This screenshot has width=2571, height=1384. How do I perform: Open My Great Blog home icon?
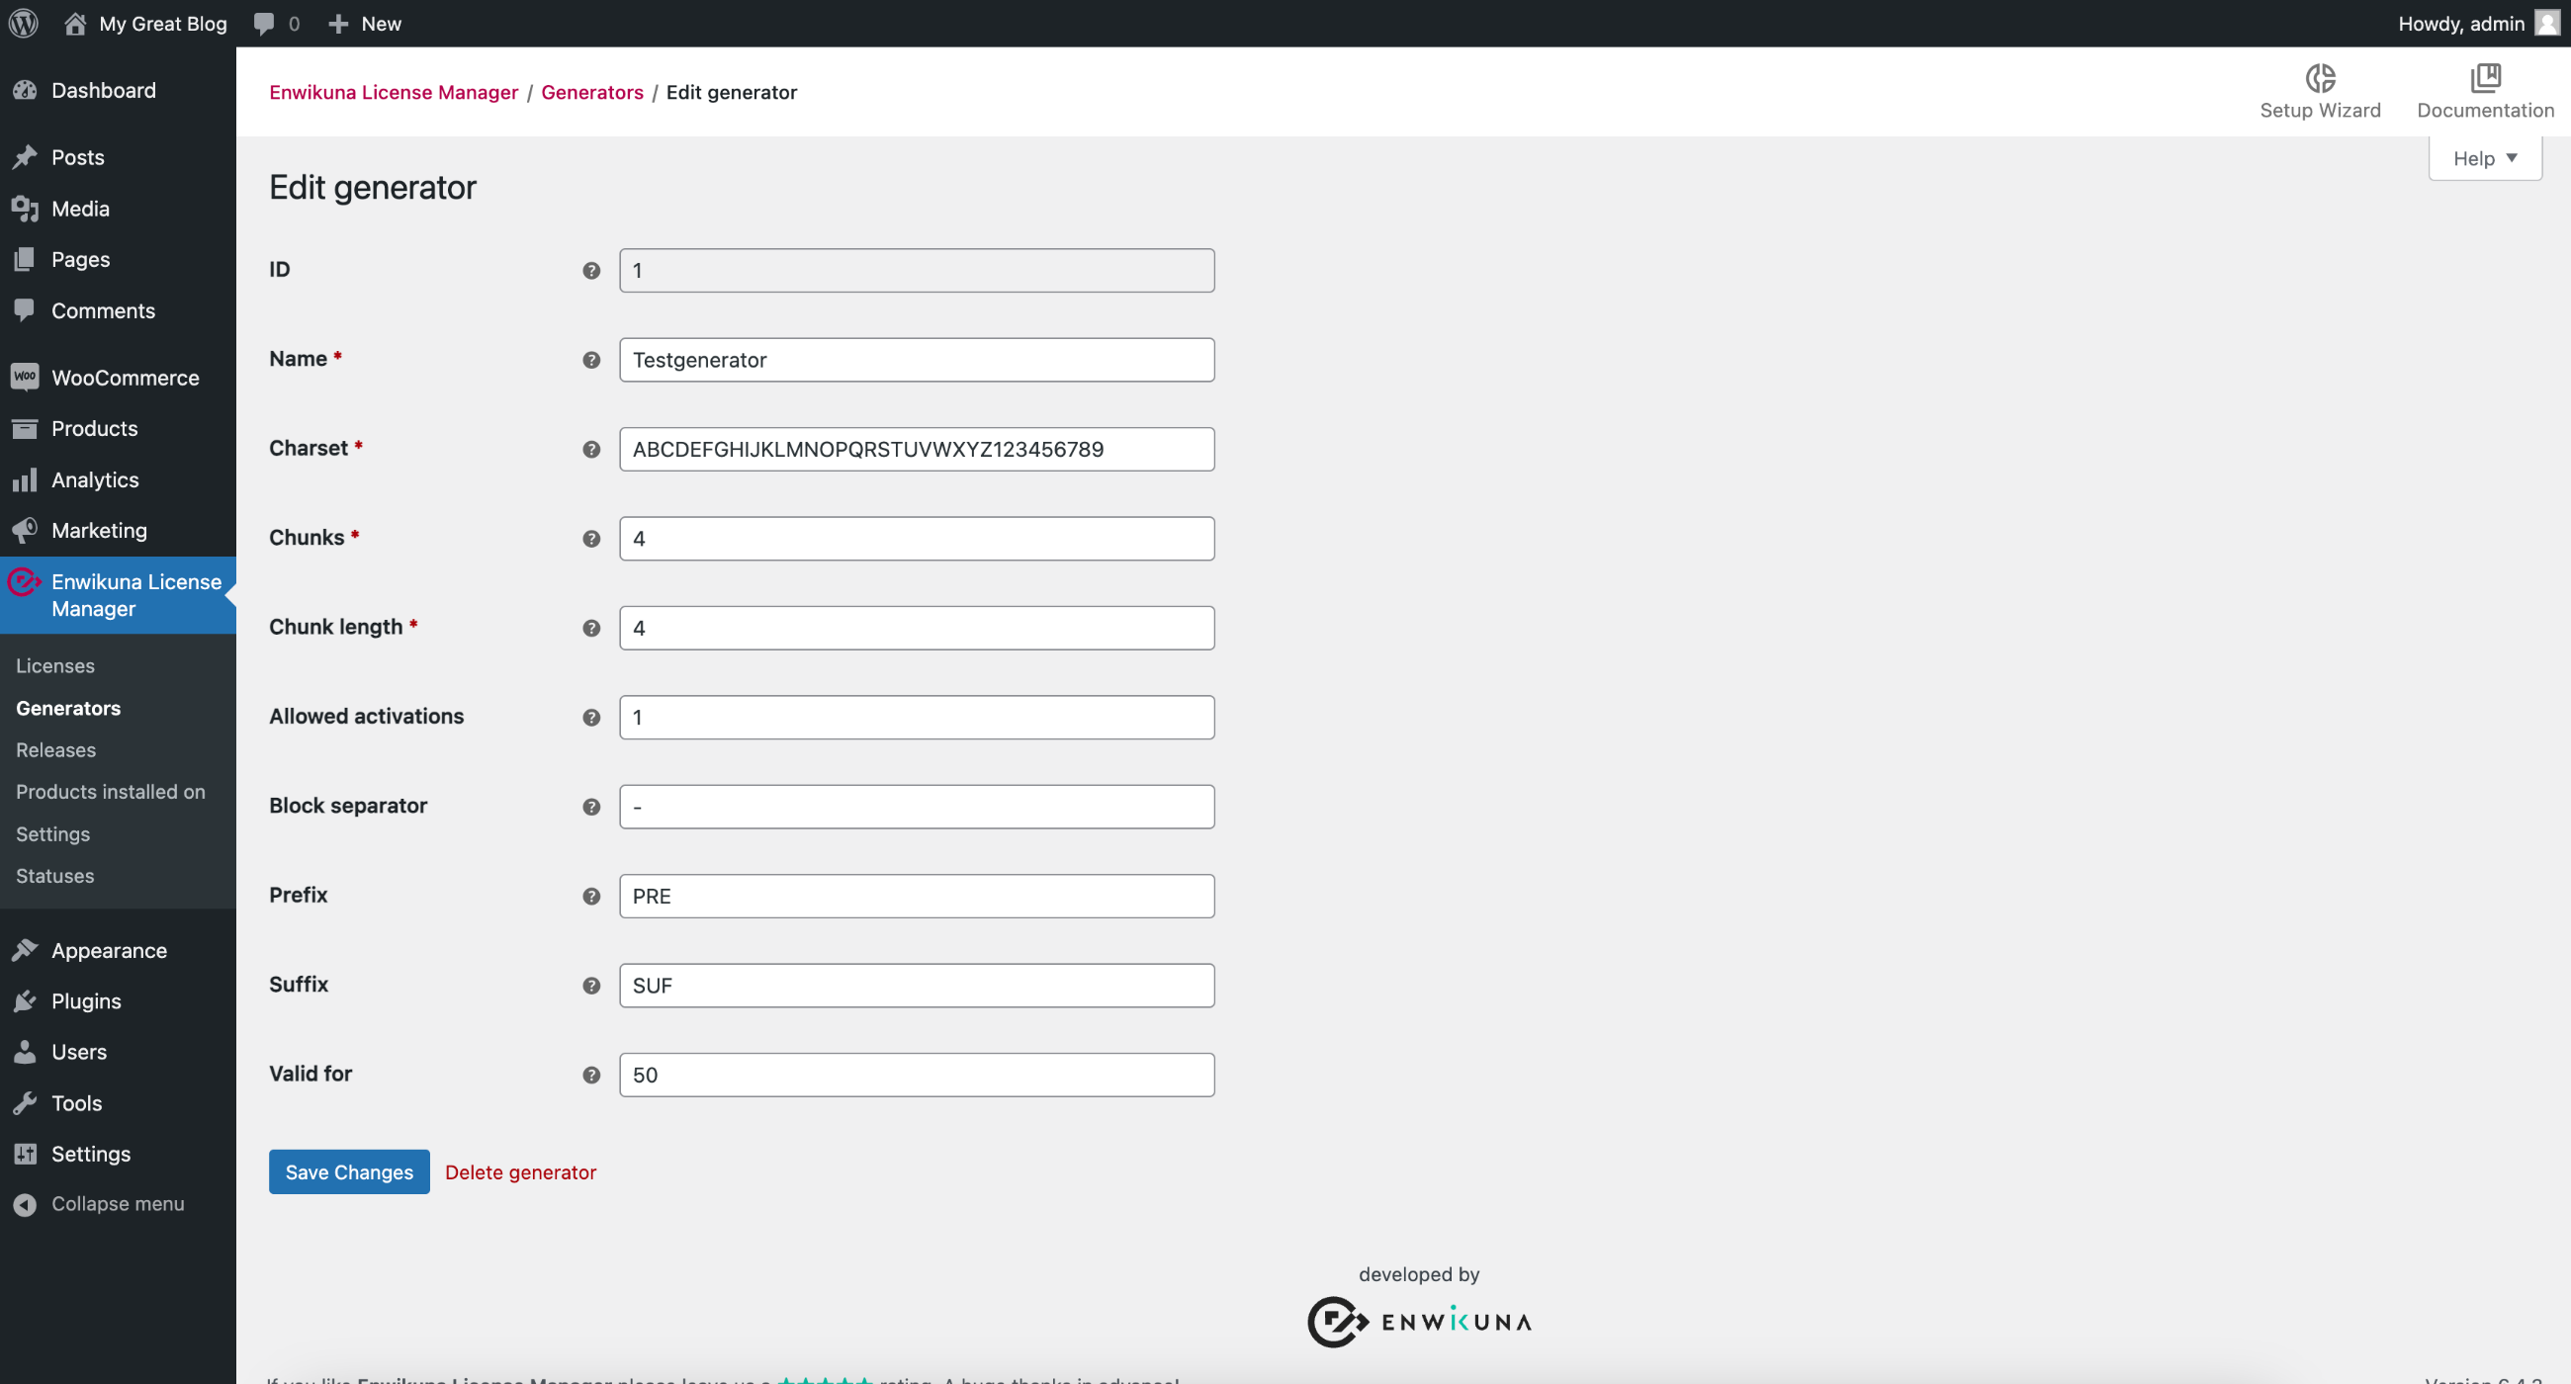point(75,23)
